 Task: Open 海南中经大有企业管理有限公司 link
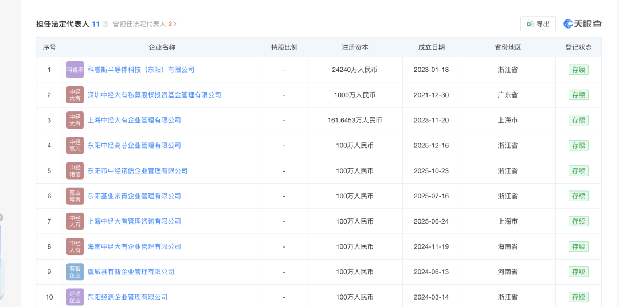coord(134,246)
